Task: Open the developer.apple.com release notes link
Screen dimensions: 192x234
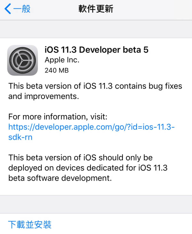Action: pos(92,127)
